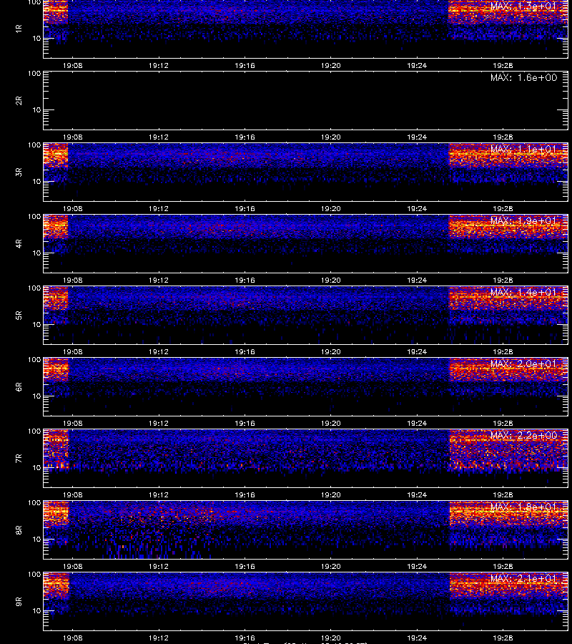Select the MAX value label in panel 4R
572x644 pixels.
coord(523,220)
